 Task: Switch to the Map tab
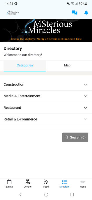point(67,65)
